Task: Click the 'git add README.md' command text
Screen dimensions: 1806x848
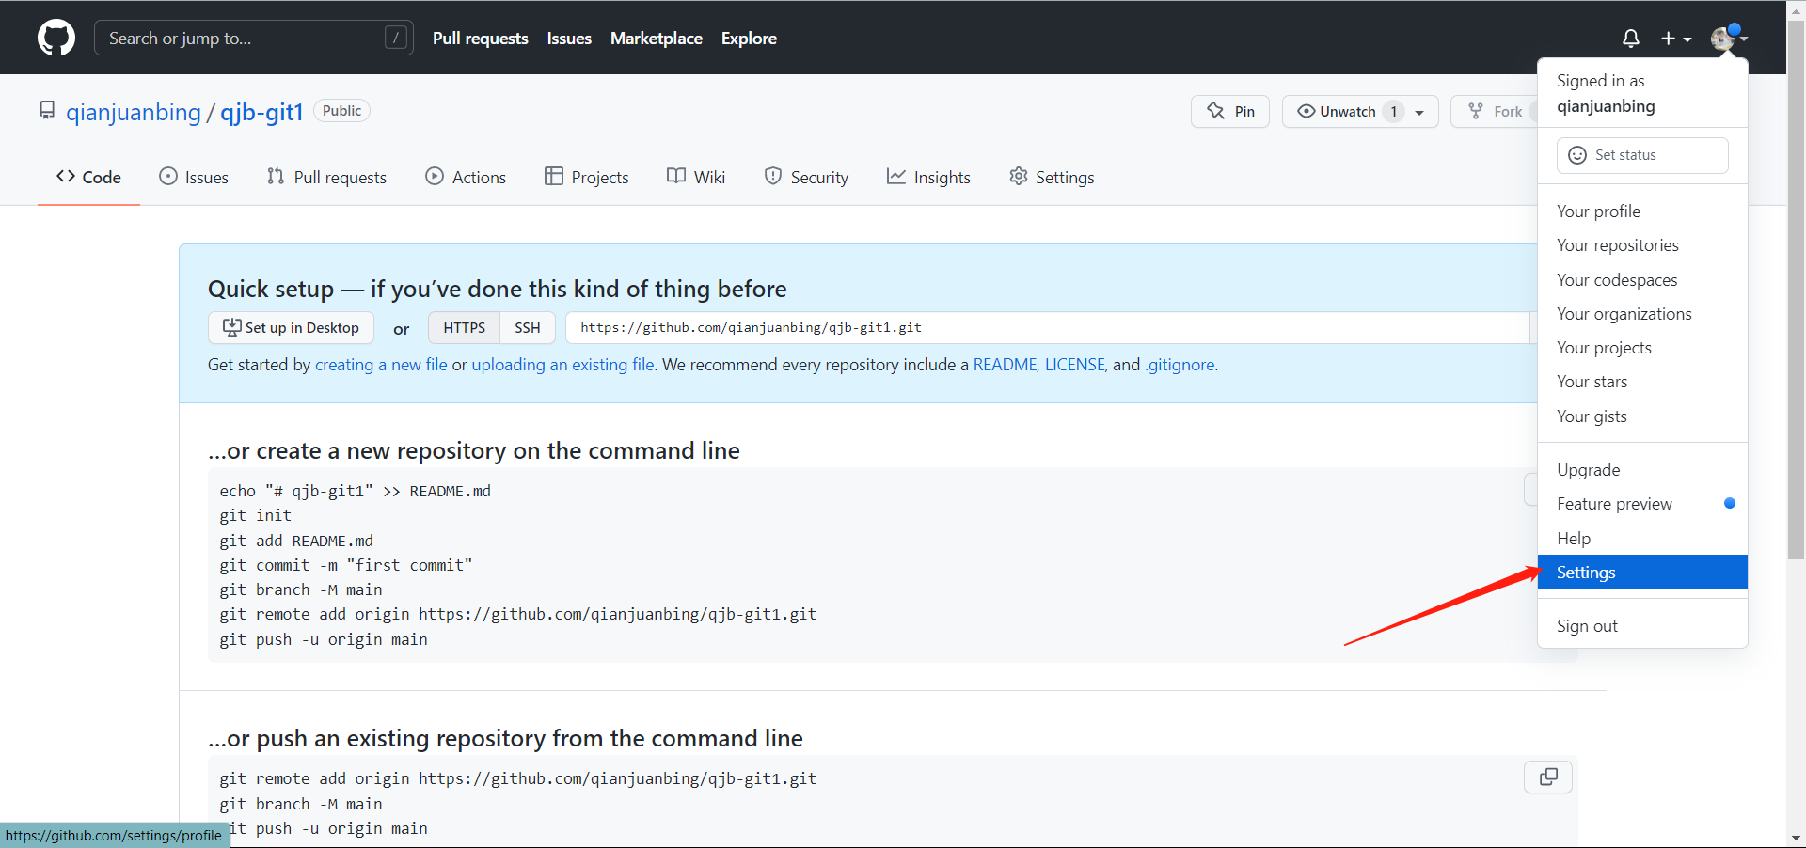Action: pyautogui.click(x=296, y=541)
